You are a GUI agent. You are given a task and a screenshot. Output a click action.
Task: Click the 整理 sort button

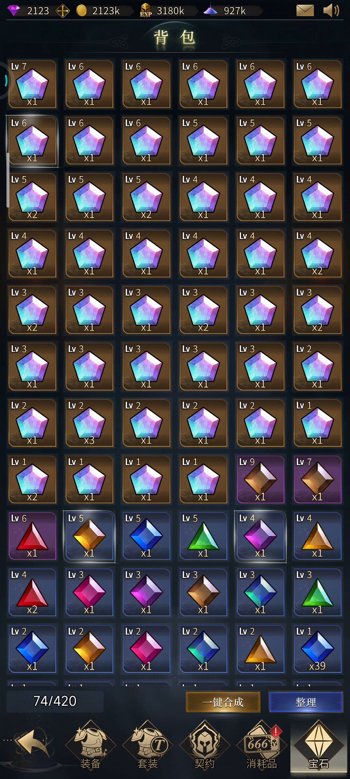coord(306,702)
